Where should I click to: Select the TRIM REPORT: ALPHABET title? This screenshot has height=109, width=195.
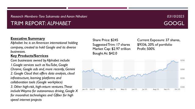pos(41,23)
